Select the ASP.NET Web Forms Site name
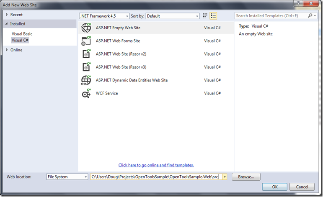The width and height of the screenshot is (323, 197). pyautogui.click(x=118, y=41)
